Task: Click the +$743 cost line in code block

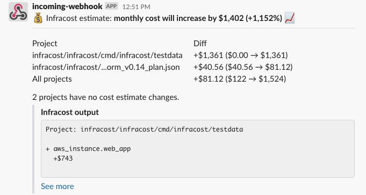Action: coord(63,158)
